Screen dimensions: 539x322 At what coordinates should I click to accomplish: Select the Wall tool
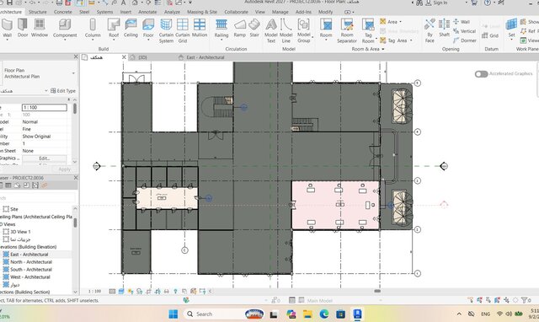[x=7, y=28]
